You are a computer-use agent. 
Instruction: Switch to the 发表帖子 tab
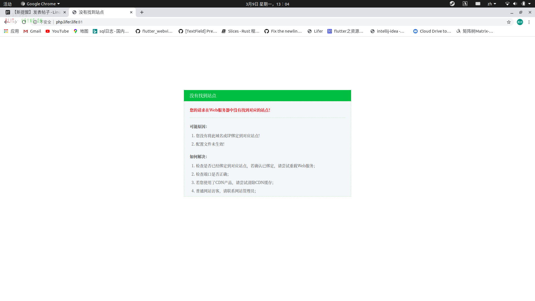coord(36,12)
